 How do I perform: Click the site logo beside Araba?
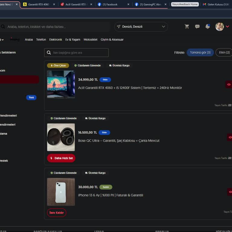coord(15,39)
